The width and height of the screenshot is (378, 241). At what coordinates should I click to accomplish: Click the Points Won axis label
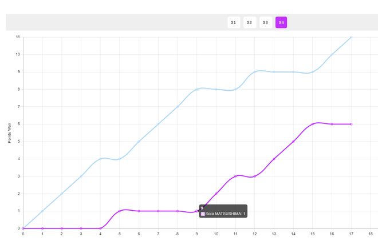pos(10,133)
